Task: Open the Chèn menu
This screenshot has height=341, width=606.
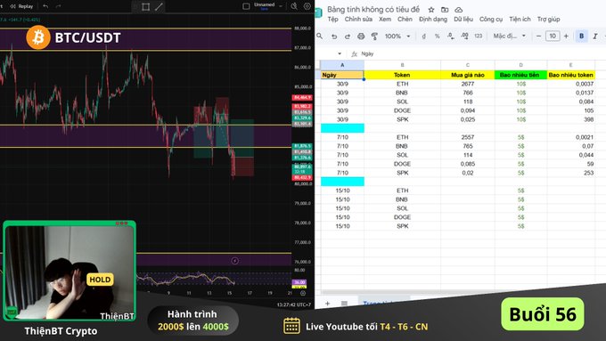Action: 405,19
